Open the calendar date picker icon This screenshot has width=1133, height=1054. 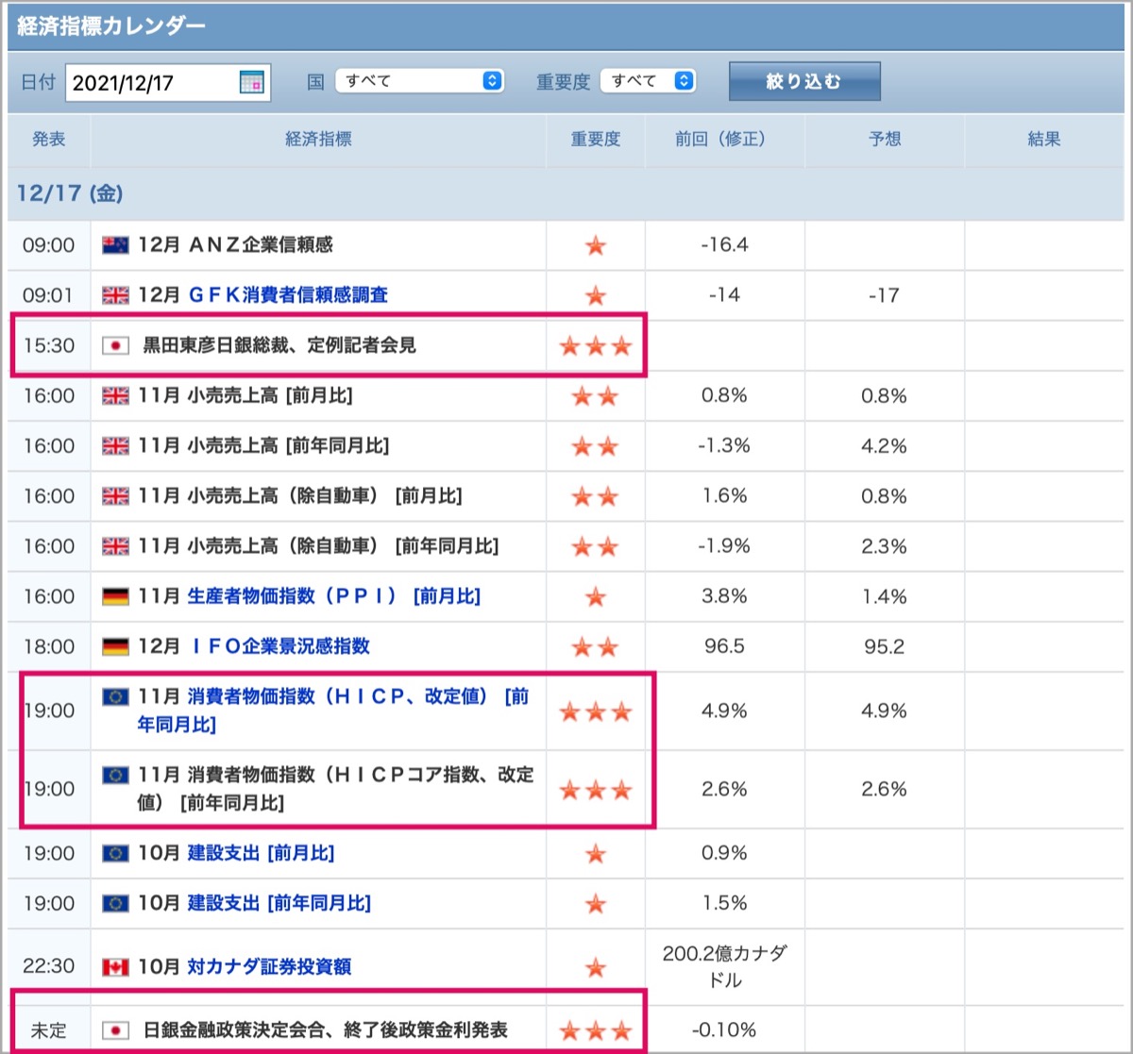251,82
